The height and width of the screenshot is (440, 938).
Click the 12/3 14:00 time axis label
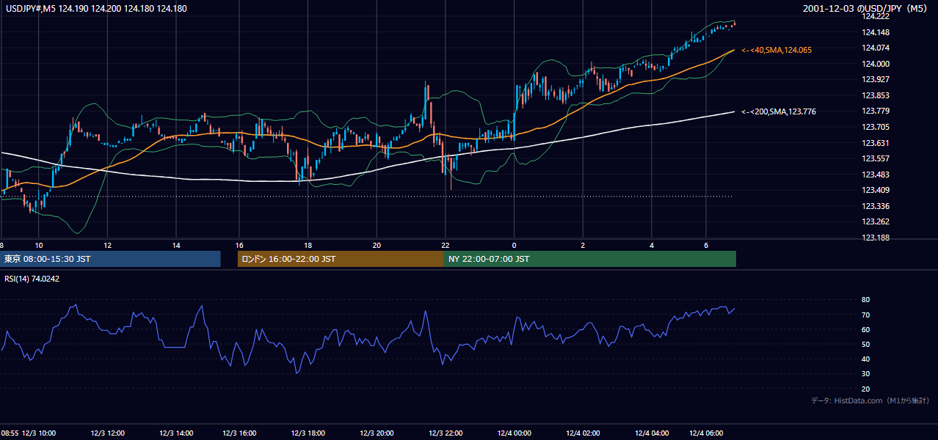[176, 433]
